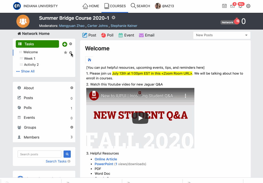Play the New Student Q&A video

(140, 118)
